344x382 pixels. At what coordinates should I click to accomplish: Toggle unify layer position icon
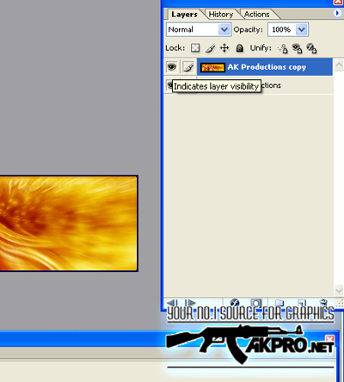(x=283, y=48)
